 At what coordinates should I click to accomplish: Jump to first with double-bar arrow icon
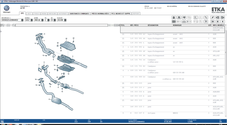click(212, 22)
